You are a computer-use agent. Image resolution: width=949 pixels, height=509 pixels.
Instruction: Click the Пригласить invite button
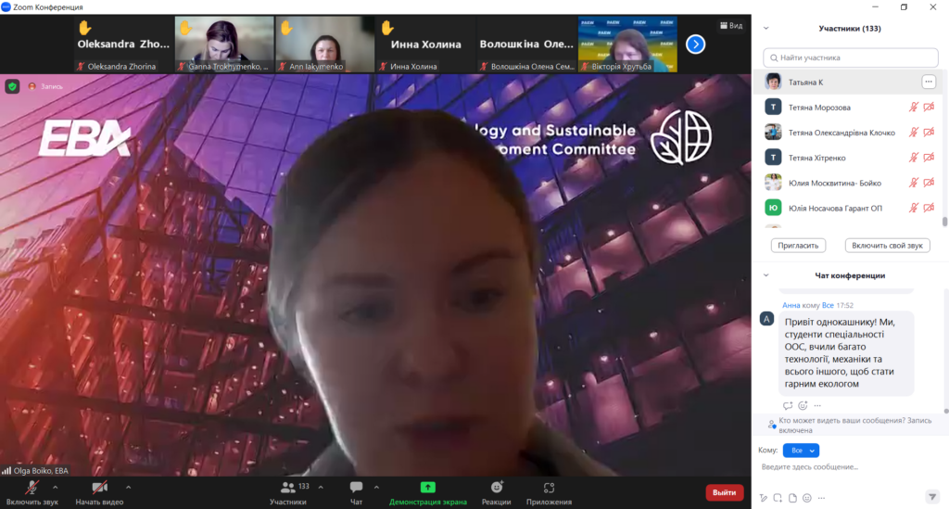[x=798, y=245]
